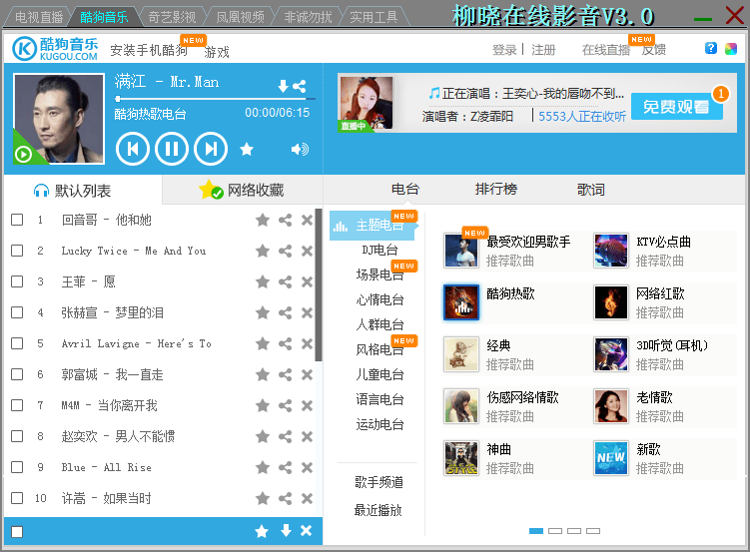Mute the volume speaker icon
Screen dimensions: 750x552
click(x=300, y=150)
